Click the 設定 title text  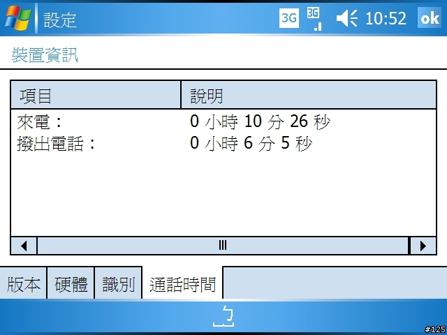(60, 20)
